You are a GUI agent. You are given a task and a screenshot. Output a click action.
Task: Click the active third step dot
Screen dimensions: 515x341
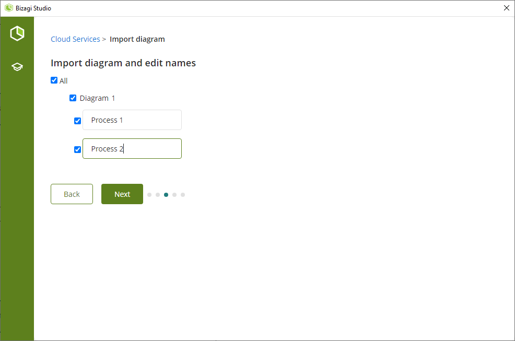166,195
